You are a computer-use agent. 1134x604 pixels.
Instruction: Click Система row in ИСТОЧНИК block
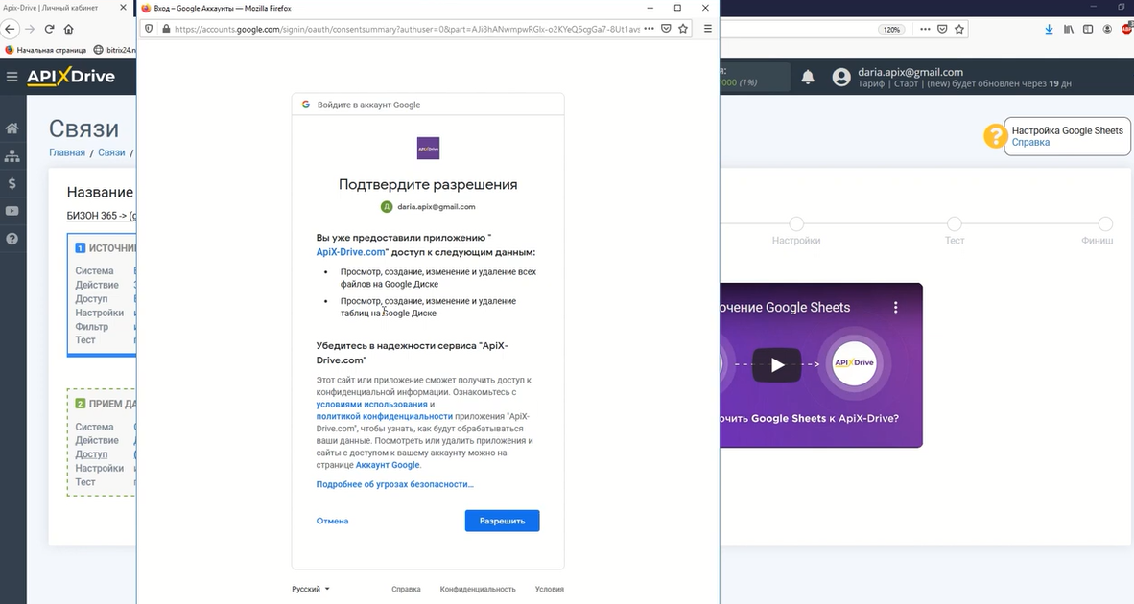pos(94,271)
